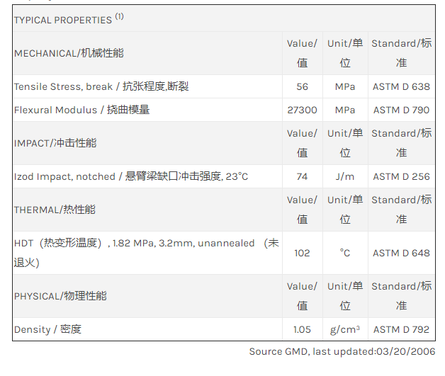Viewport: 445px width, 376px height.
Task: Click the ASTM D 648 standard cell
Action: pyautogui.click(x=401, y=253)
